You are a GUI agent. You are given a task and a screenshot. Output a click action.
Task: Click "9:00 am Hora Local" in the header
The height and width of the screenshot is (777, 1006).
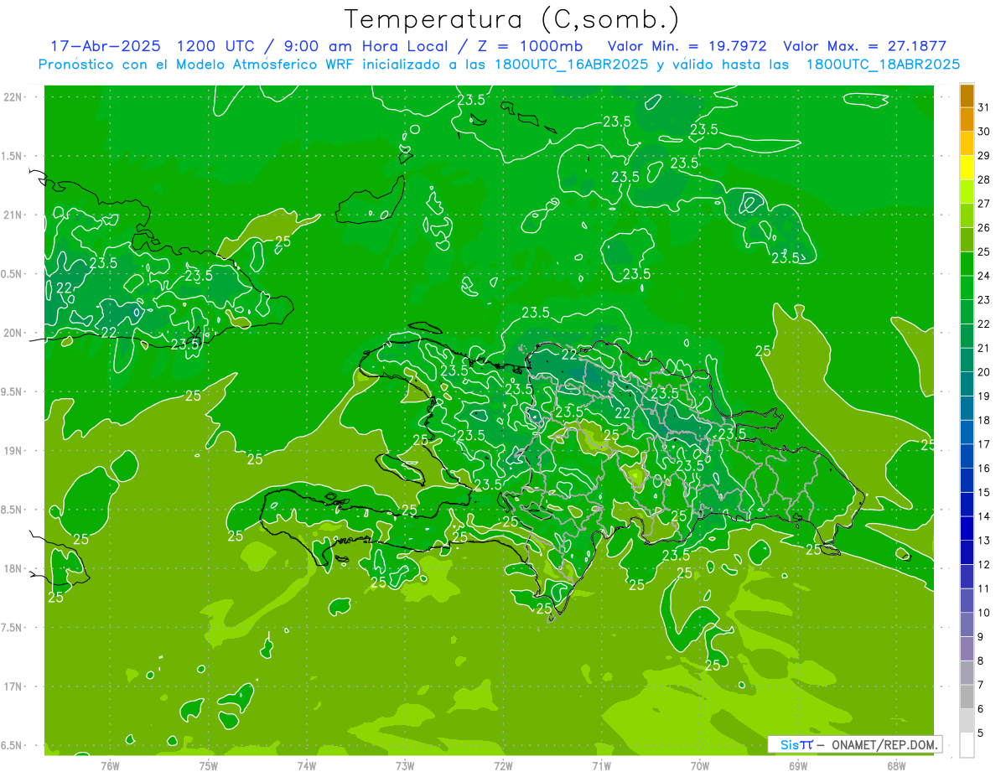[366, 46]
